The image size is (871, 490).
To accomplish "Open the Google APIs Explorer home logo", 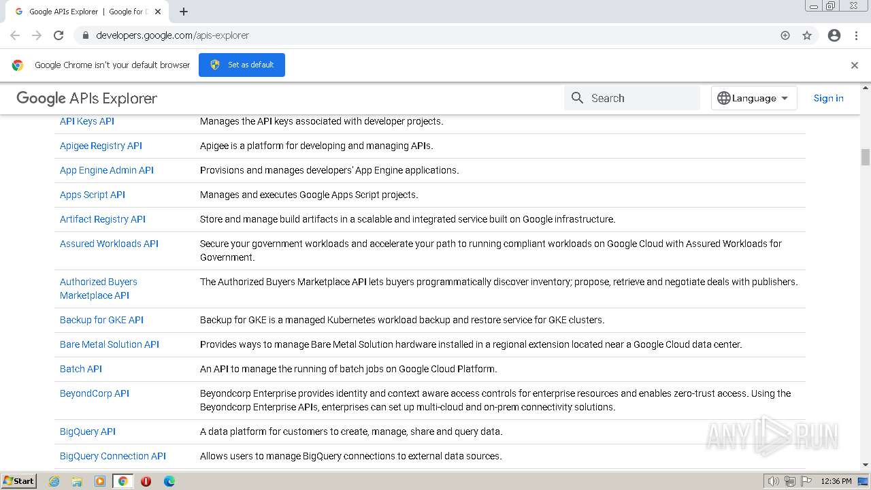I will click(x=86, y=98).
